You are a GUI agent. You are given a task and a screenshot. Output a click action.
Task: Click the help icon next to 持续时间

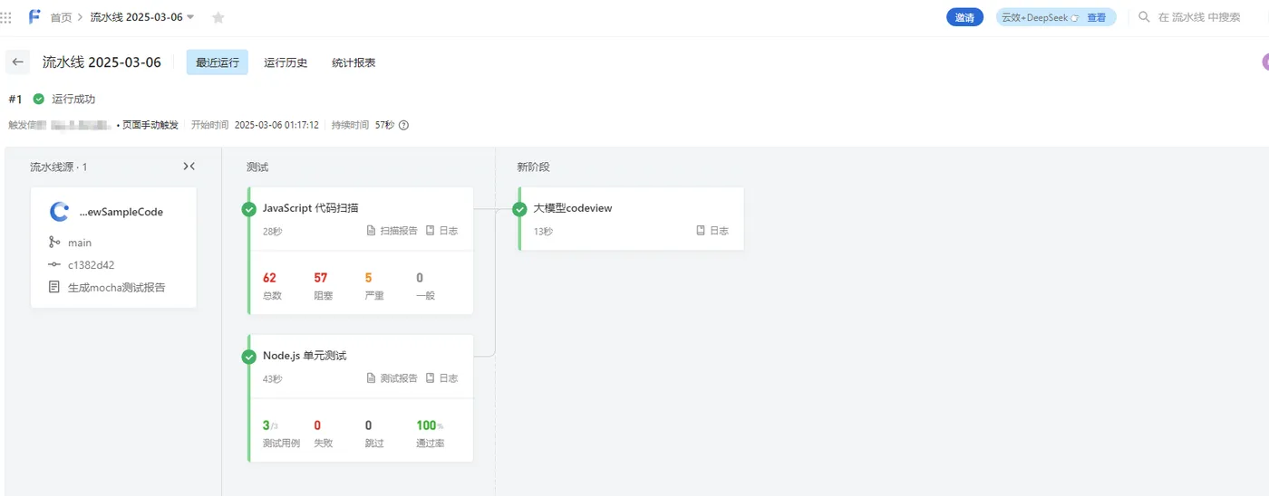[x=404, y=125]
